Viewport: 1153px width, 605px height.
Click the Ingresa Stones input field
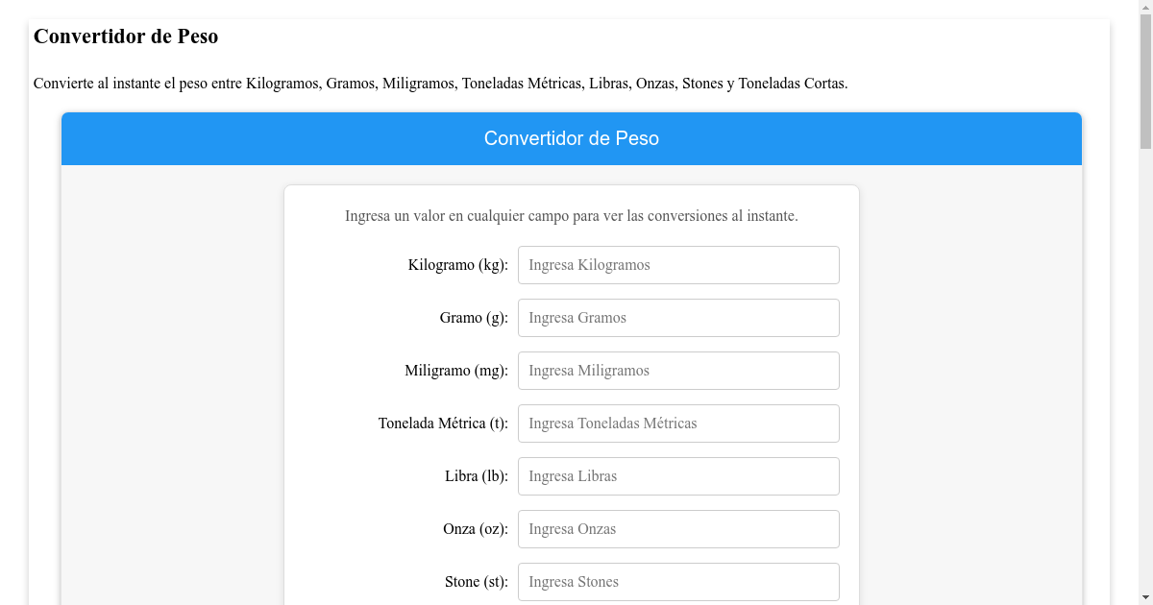[x=678, y=581]
